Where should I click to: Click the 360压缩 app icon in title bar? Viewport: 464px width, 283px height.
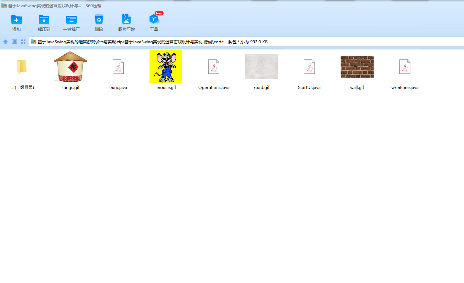(4, 6)
